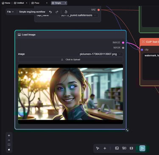Click the watermark negative prompt text field
This screenshot has width=159, height=155.
(151, 66)
